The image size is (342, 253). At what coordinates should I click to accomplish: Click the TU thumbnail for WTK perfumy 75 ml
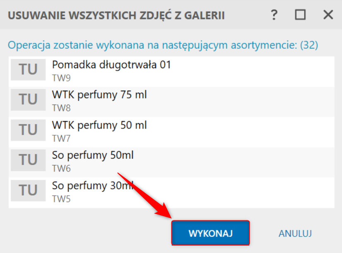tap(28, 100)
